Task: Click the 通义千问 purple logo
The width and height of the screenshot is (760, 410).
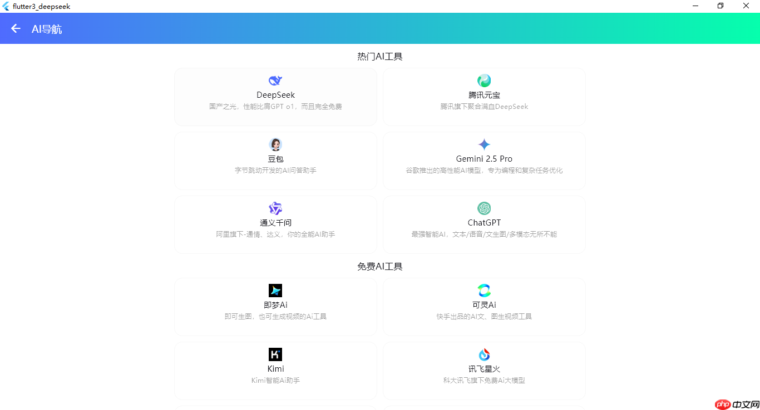Action: click(275, 208)
